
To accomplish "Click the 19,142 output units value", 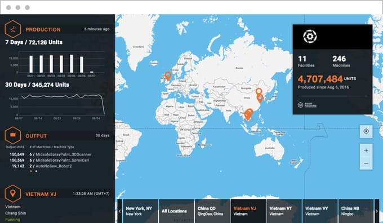I will tap(18, 166).
